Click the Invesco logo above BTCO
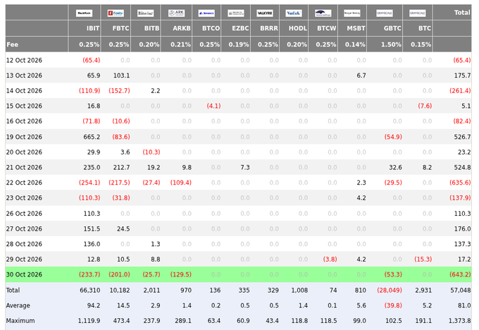The width and height of the screenshot is (479, 330). [x=206, y=13]
